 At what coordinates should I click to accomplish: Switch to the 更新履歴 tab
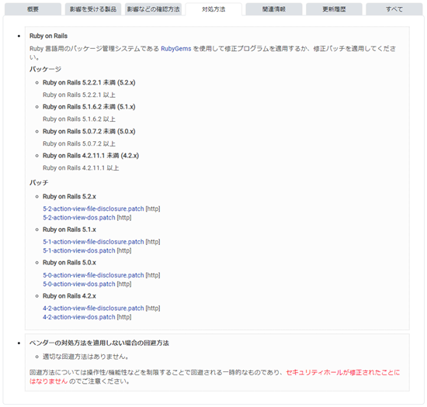coord(334,9)
